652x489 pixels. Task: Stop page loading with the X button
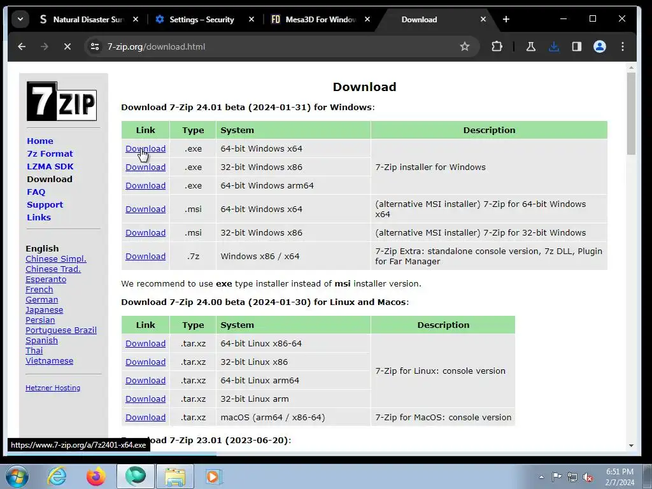[67, 46]
